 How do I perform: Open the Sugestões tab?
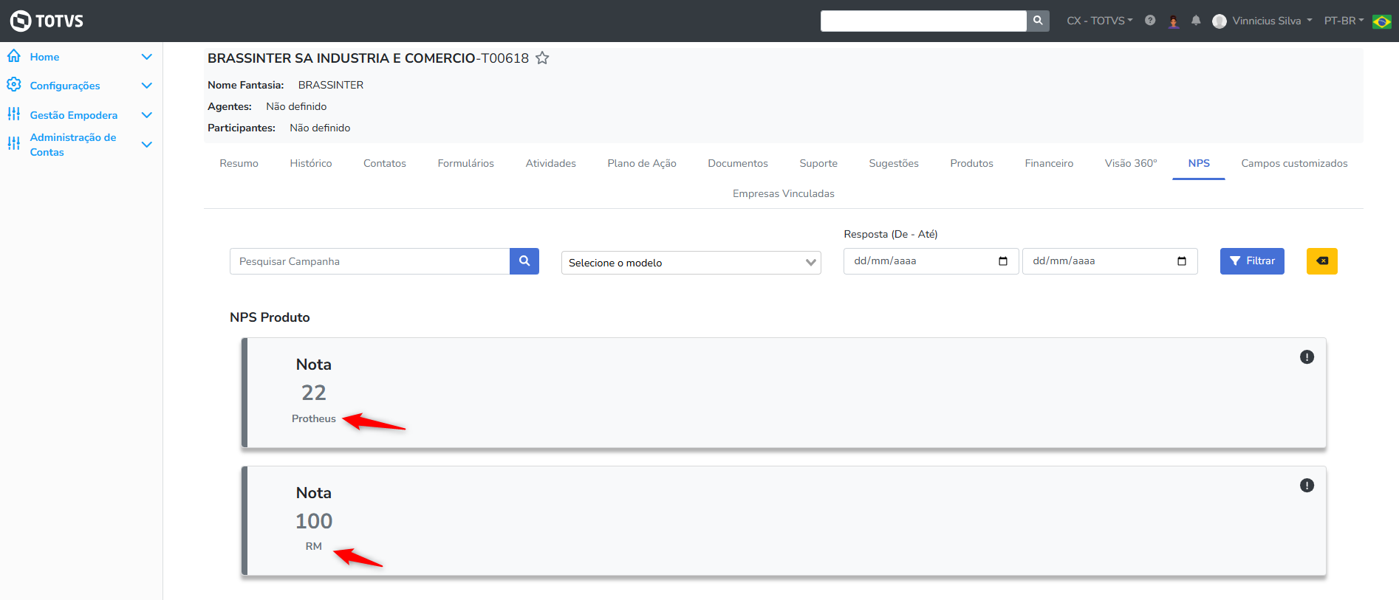894,163
